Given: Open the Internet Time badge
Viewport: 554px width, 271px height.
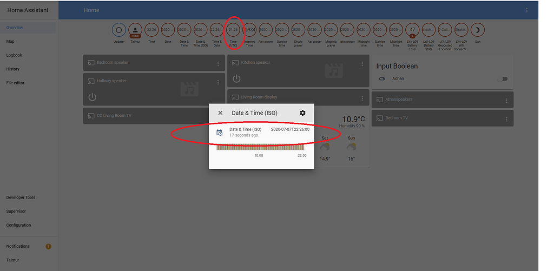Looking at the screenshot, I should point(249,30).
